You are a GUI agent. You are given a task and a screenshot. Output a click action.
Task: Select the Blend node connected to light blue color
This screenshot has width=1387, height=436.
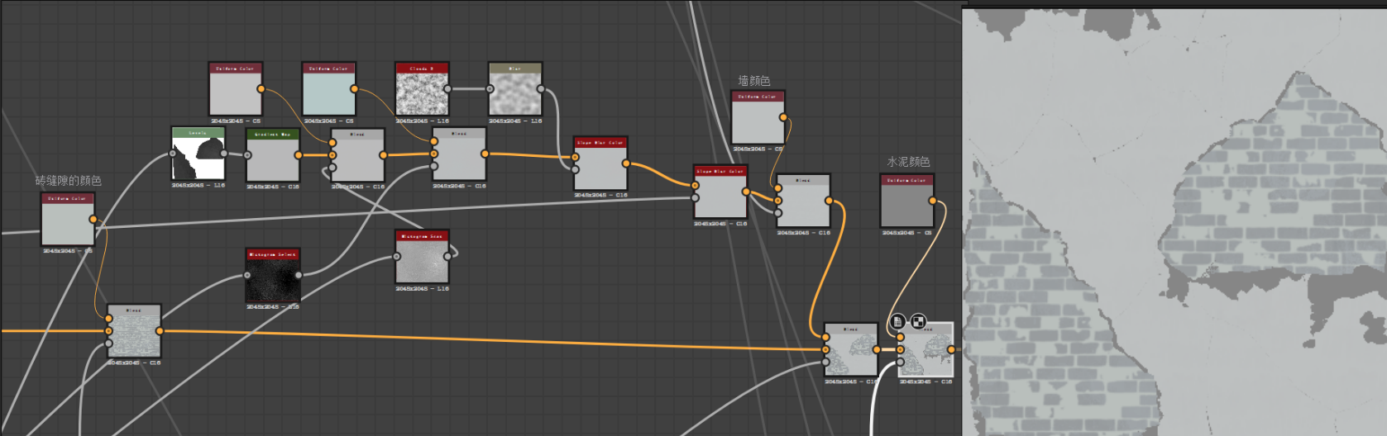[459, 154]
